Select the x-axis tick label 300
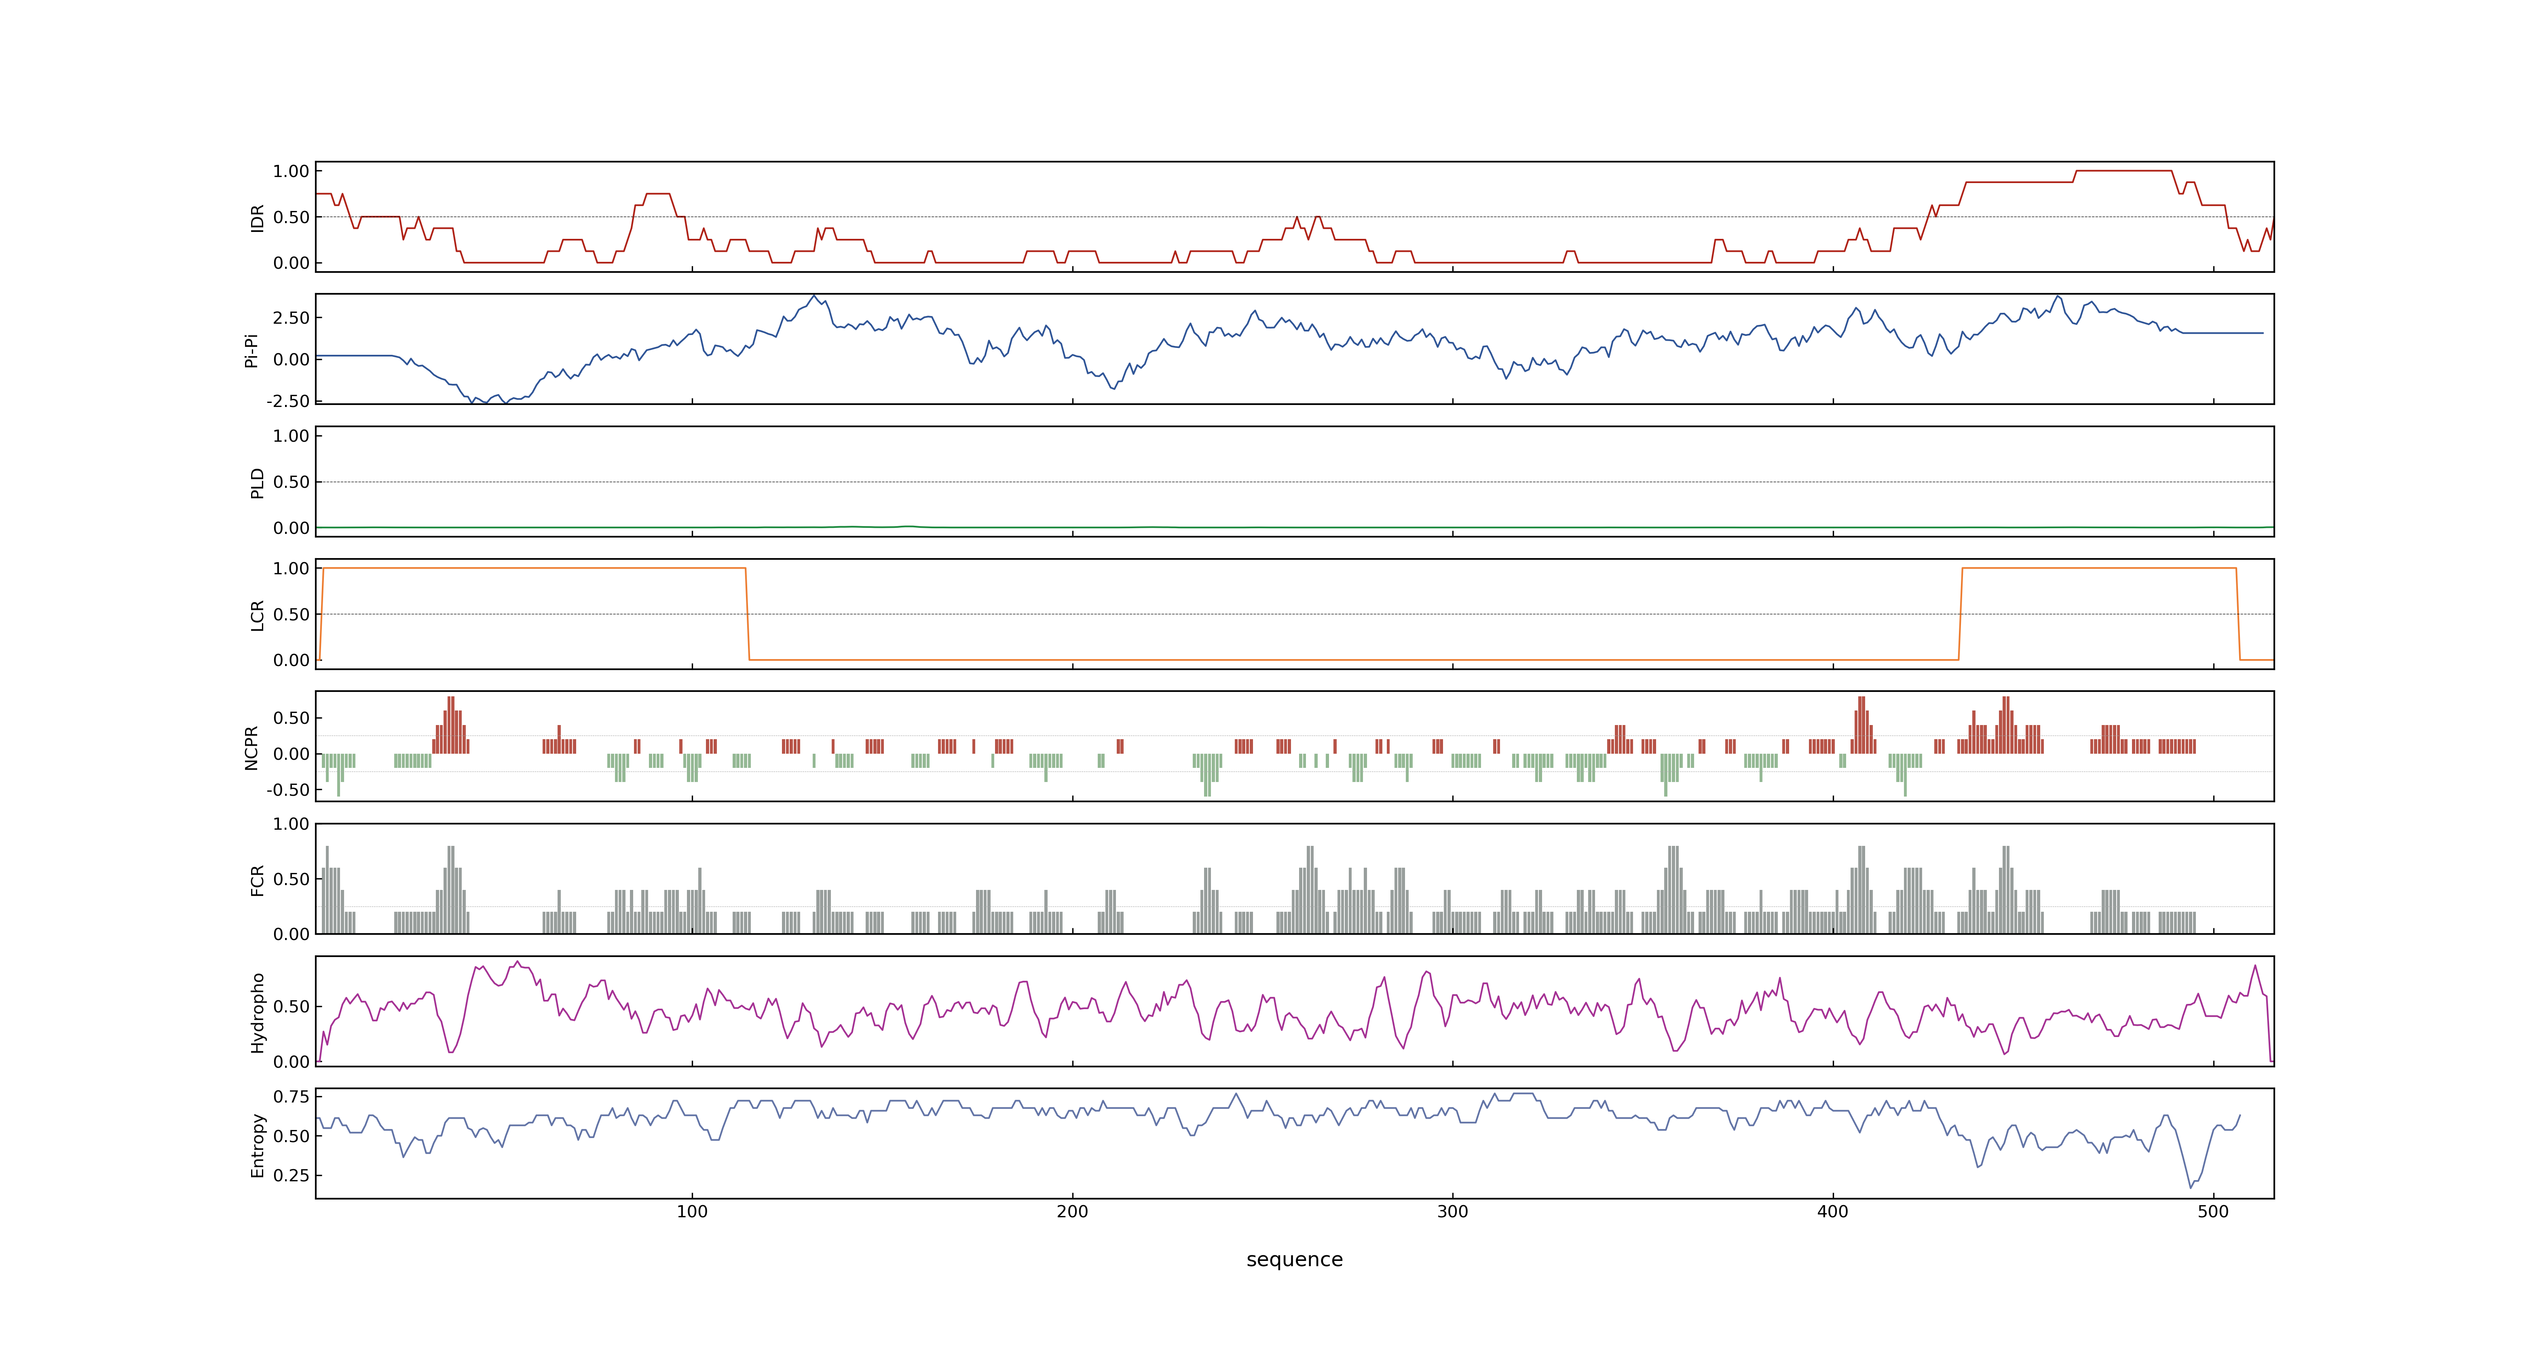Screen dimensions: 2527x1347 [x=1453, y=1212]
